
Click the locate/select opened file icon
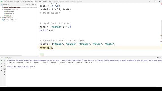[x=27, y=5]
